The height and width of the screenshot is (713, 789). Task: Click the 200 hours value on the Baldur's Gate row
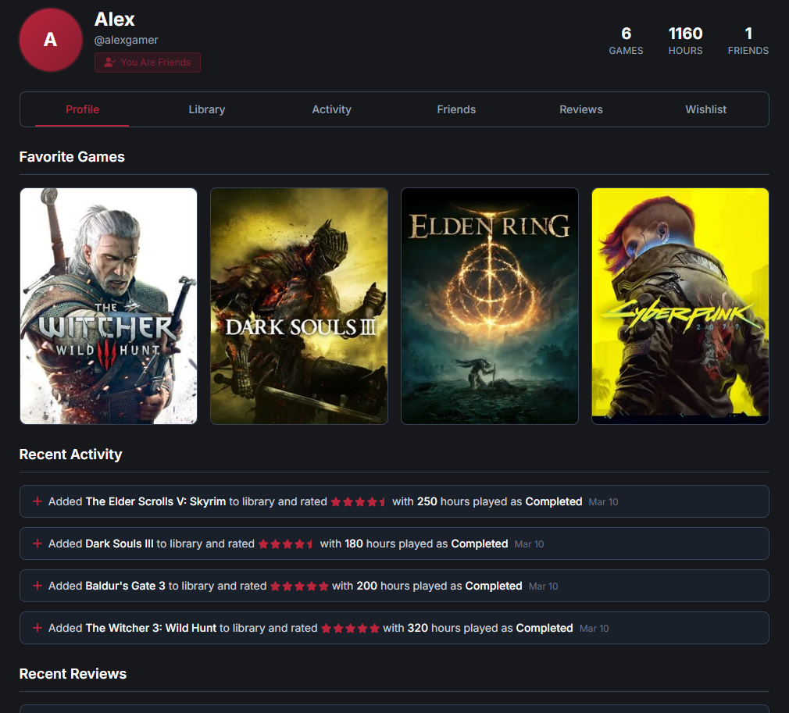tap(367, 586)
